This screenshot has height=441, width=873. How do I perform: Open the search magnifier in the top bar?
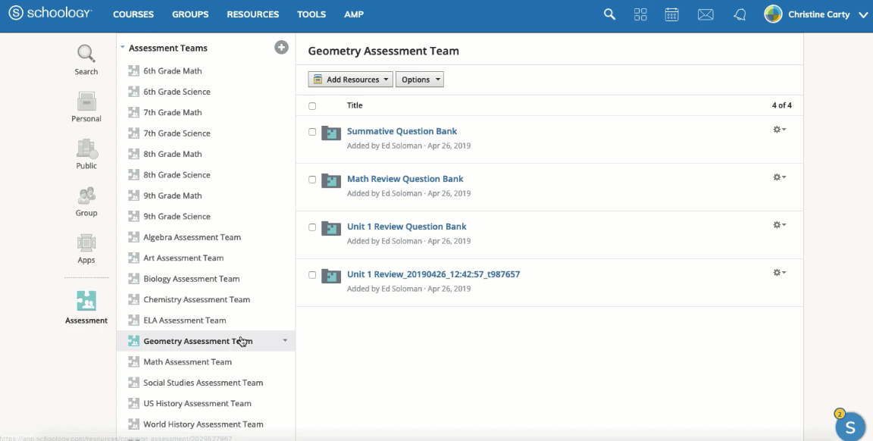coord(609,14)
